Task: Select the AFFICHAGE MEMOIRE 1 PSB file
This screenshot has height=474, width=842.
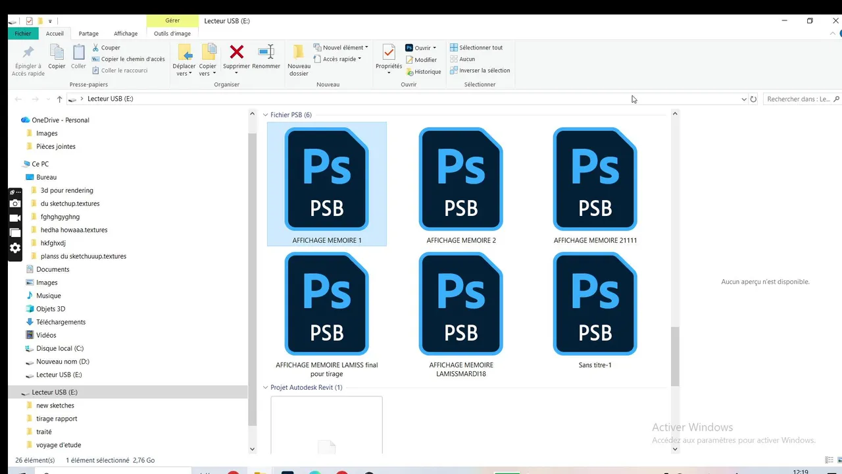Action: coord(327,184)
